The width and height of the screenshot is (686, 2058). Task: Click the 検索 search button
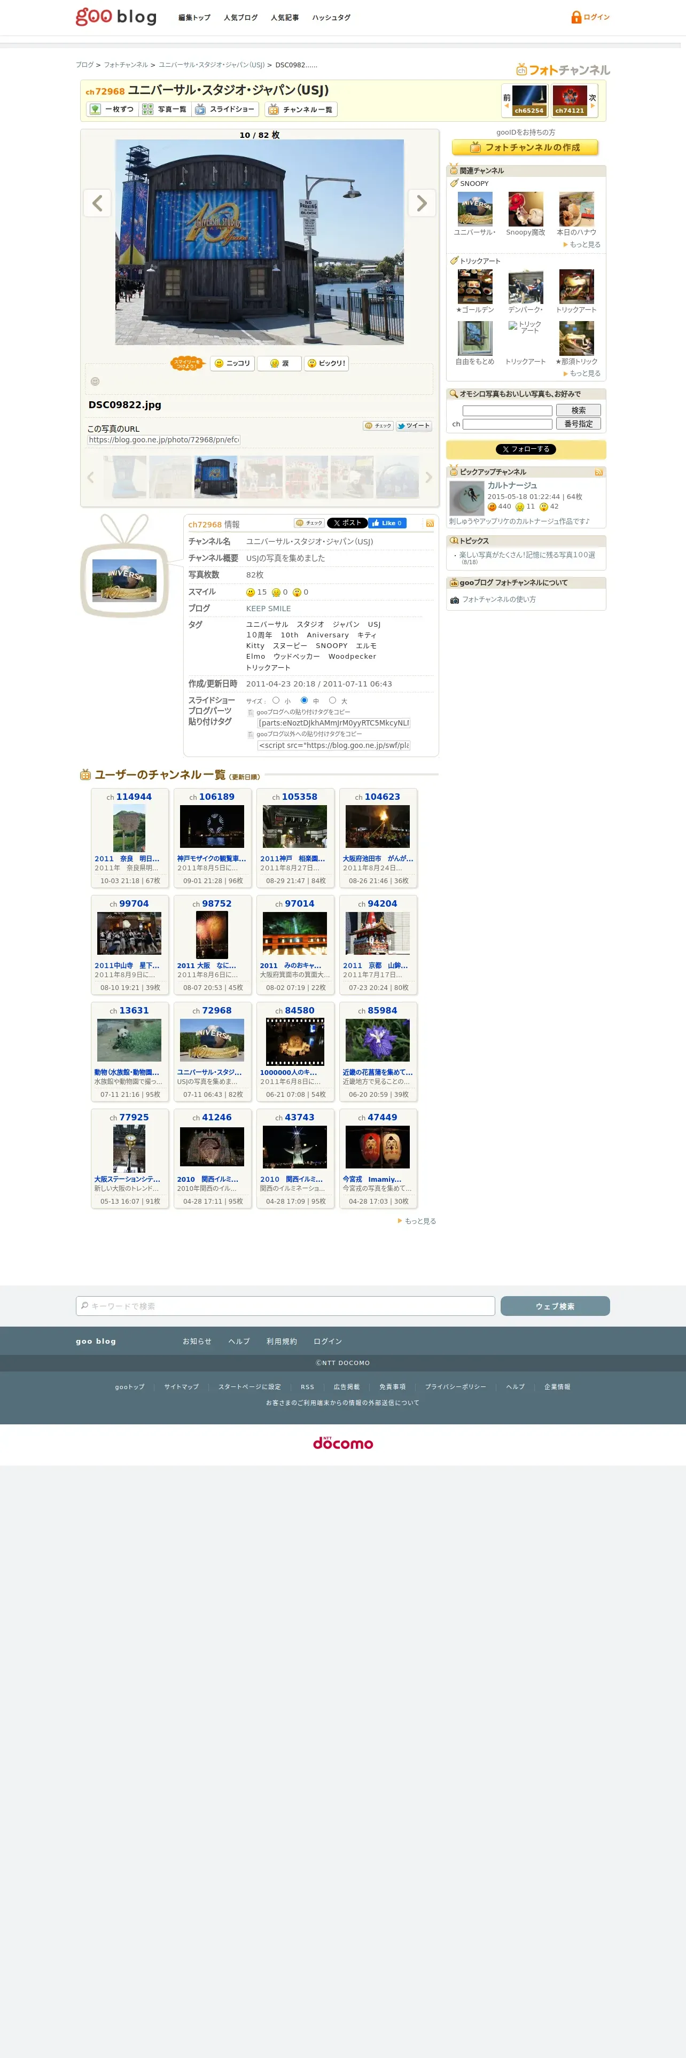(x=578, y=411)
